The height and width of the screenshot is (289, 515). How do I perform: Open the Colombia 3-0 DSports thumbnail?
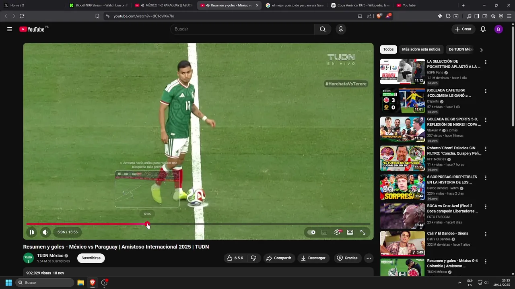[x=402, y=100]
